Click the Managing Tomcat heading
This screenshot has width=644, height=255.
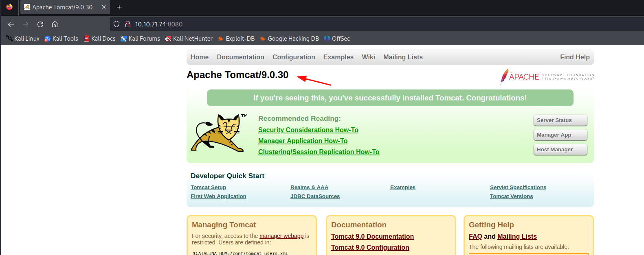(x=224, y=225)
